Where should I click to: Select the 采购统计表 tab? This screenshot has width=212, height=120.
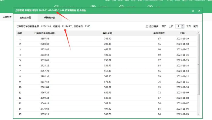click(x=49, y=18)
